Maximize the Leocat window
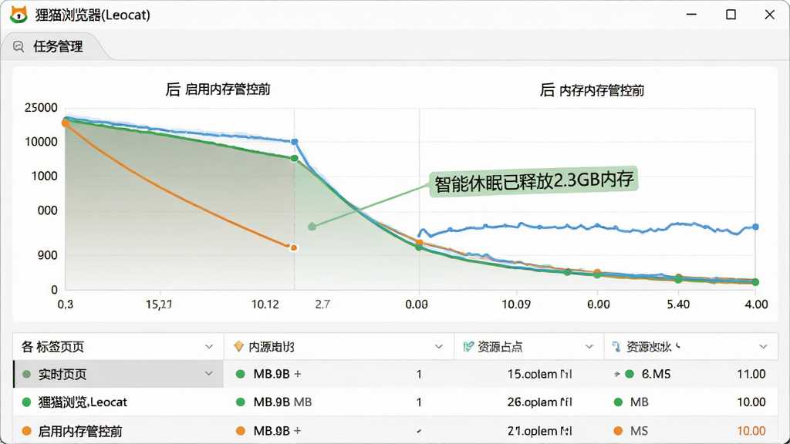This screenshot has height=444, width=790. [x=731, y=15]
